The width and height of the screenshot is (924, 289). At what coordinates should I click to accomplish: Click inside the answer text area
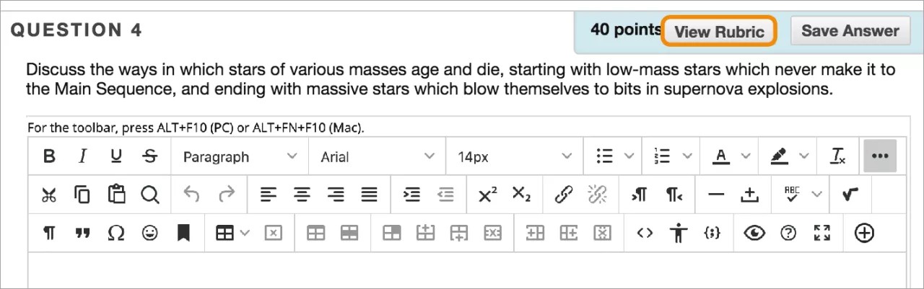point(462,271)
